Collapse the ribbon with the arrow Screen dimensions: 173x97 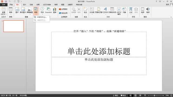pos(171,17)
